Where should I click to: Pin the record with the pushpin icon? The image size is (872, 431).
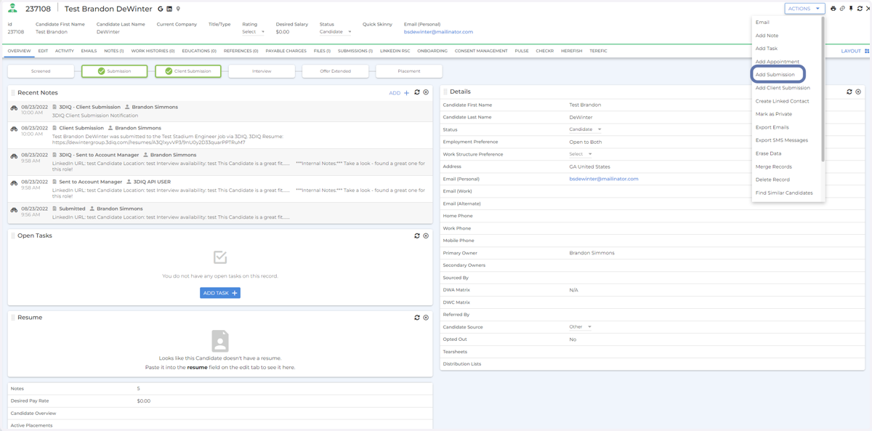pos(851,9)
